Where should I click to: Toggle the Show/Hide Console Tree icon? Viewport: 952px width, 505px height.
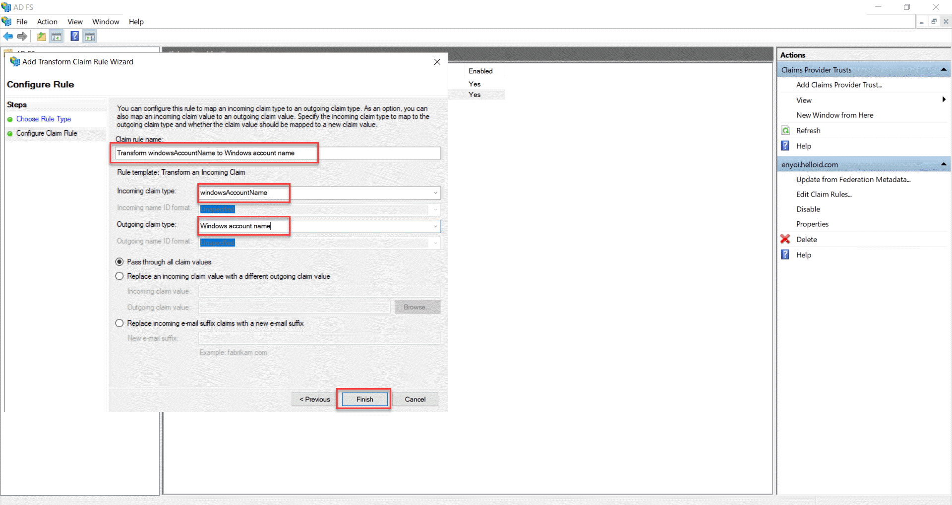click(57, 36)
